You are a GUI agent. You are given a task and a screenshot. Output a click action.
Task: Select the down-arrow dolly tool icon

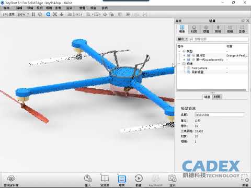61,14
